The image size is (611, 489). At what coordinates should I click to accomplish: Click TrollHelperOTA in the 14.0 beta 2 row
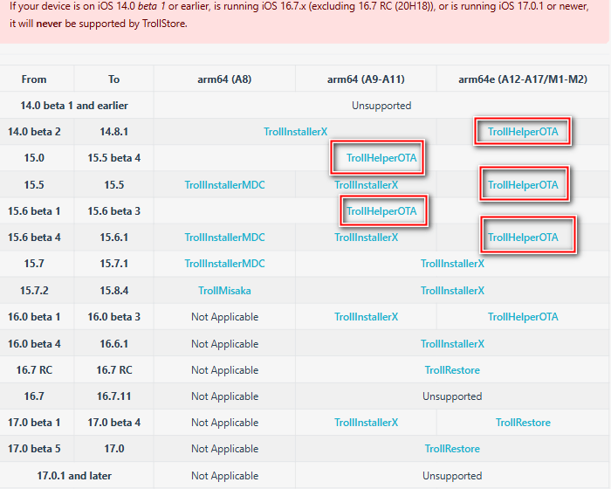(x=522, y=132)
